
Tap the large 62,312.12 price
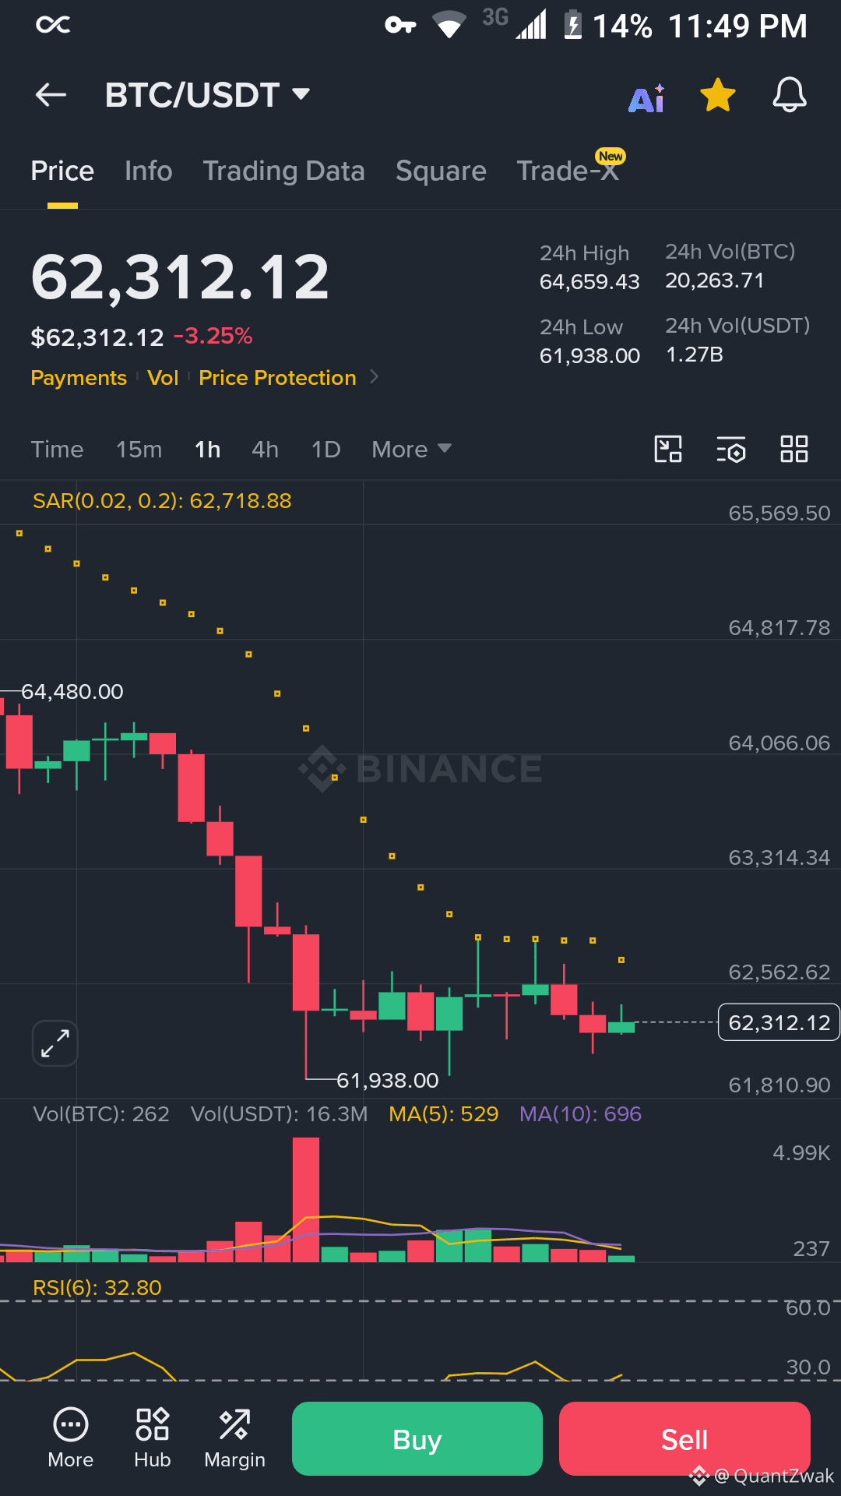click(x=180, y=277)
